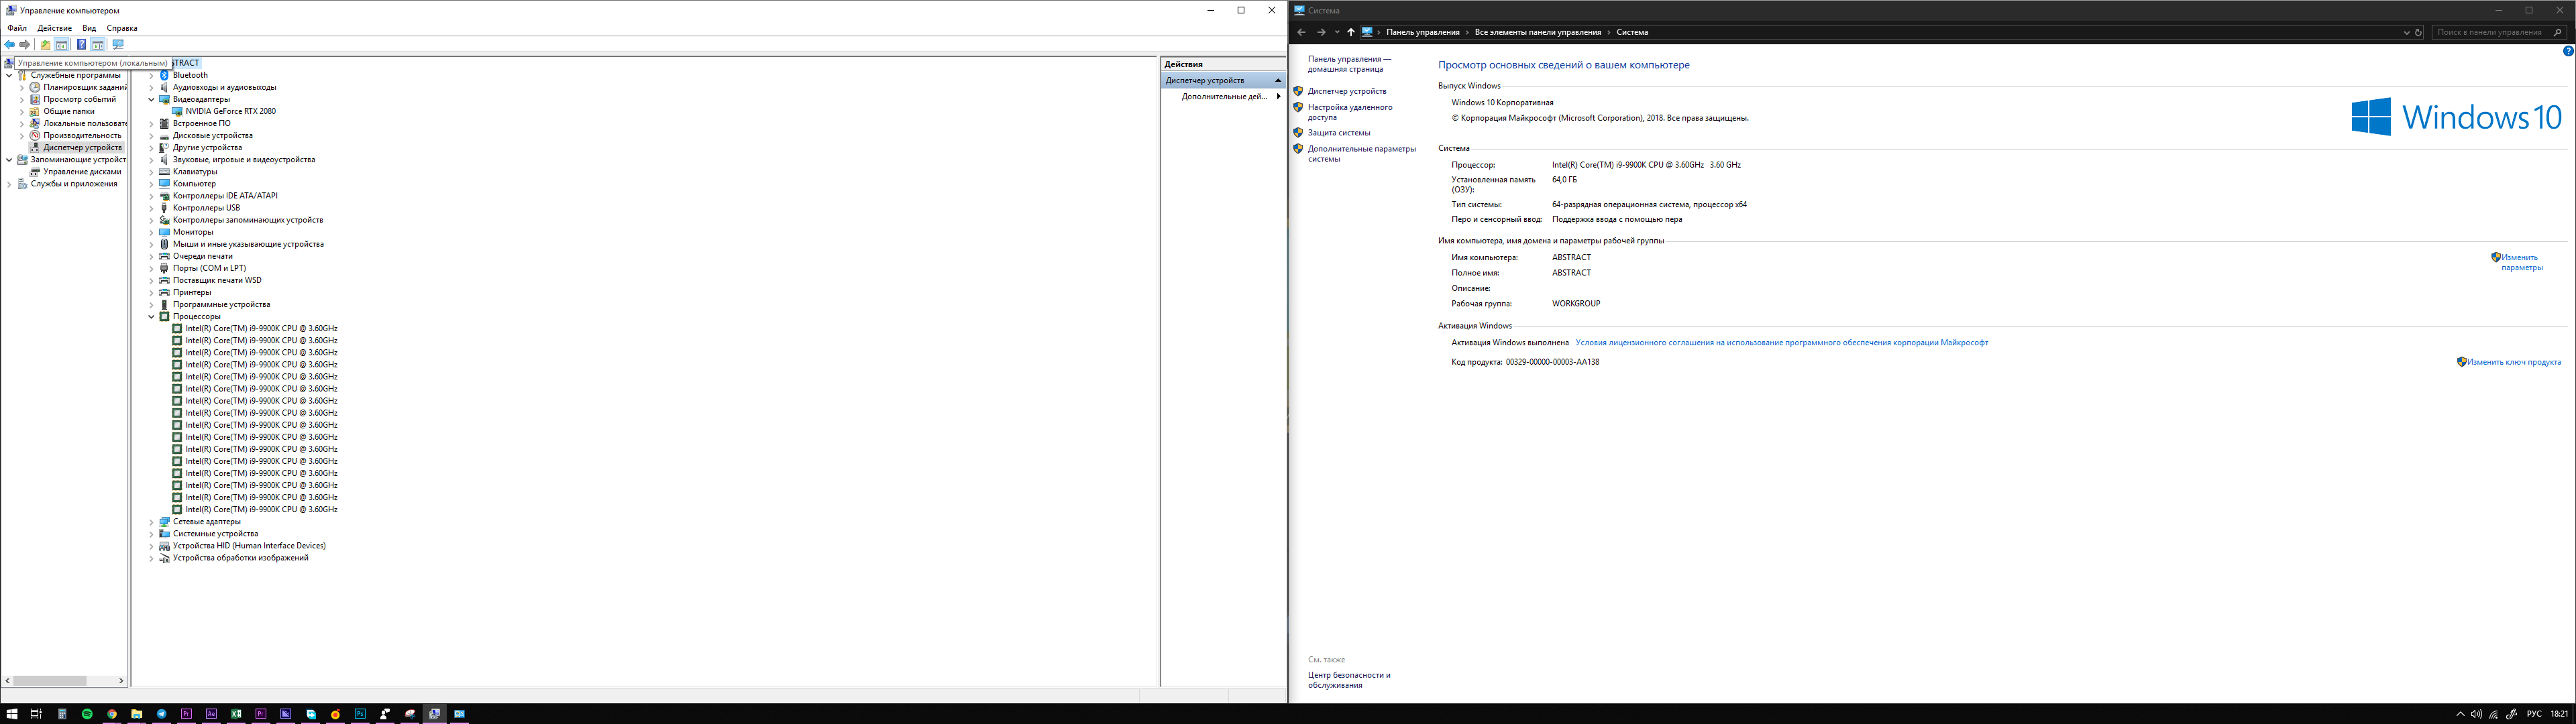Collapse the Процессоры category
Image resolution: width=2576 pixels, height=724 pixels.
[x=152, y=316]
